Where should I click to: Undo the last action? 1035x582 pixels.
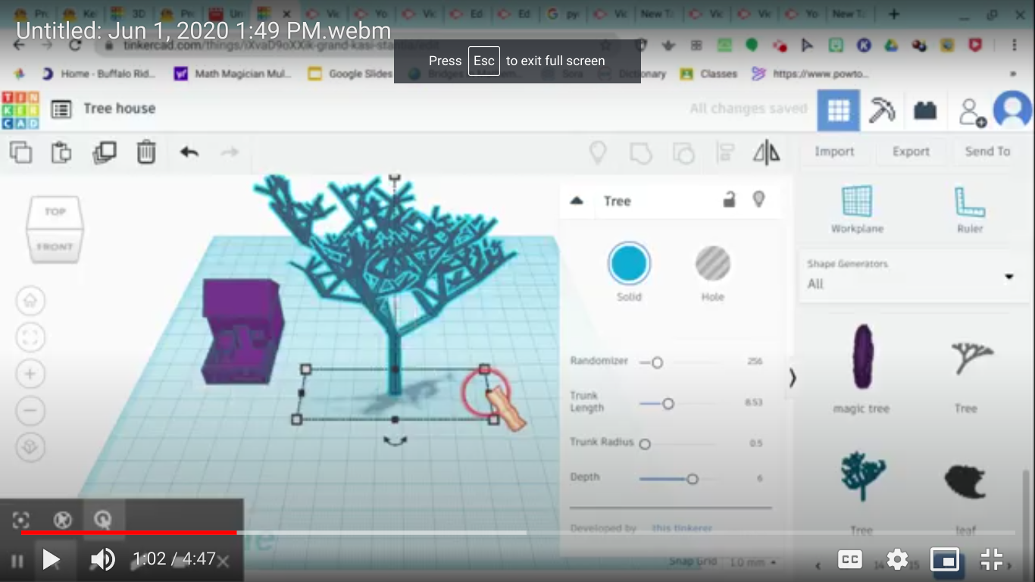point(189,152)
